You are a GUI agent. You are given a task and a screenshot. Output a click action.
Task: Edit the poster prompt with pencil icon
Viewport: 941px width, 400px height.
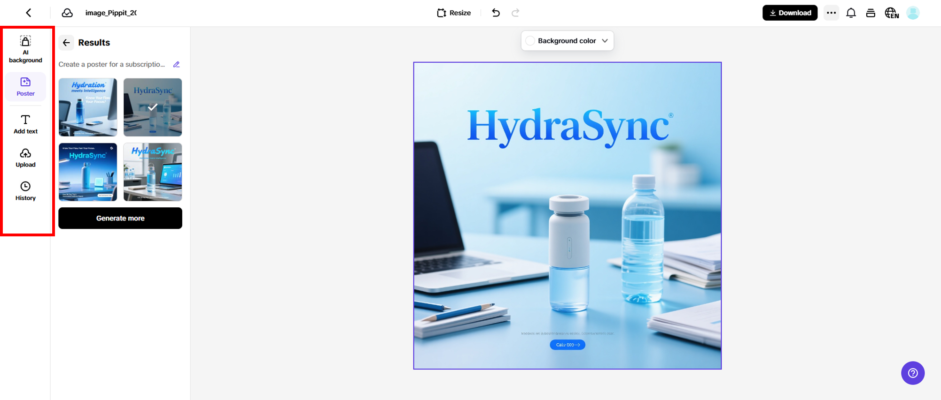pyautogui.click(x=177, y=64)
